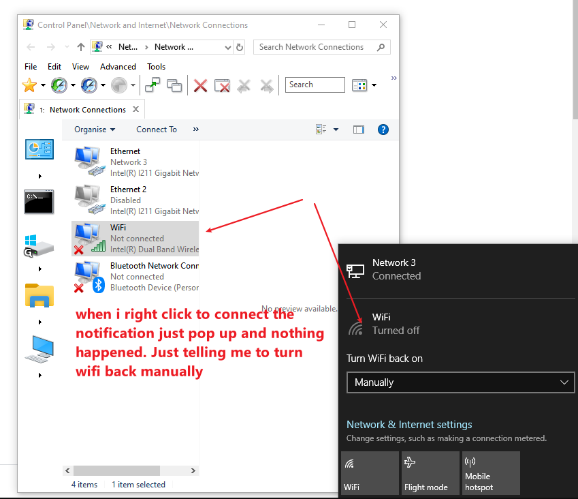578x499 pixels.
Task: Click the up arrow navigation button
Action: [x=81, y=47]
